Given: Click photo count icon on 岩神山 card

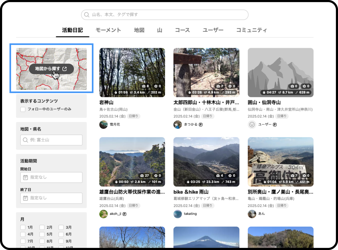Looking at the screenshot, I should [x=144, y=86].
